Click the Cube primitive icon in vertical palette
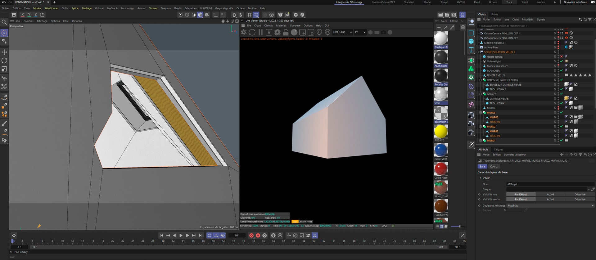Screen dimensions: 596x260 [x=471, y=41]
